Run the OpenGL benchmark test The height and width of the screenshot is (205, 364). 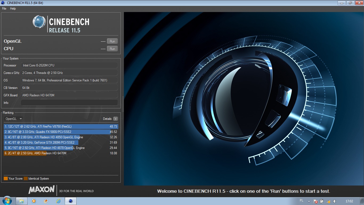click(112, 41)
